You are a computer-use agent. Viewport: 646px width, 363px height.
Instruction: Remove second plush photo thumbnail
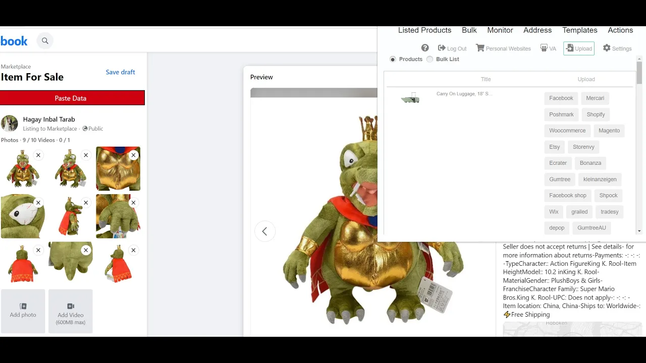click(86, 155)
